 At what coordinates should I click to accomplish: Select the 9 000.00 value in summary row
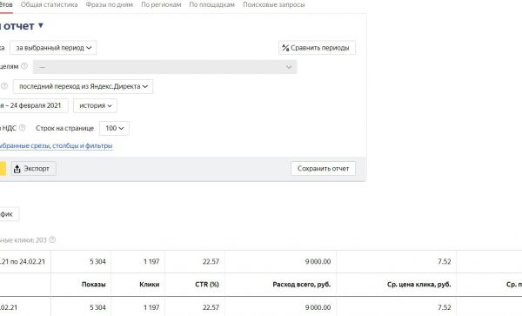click(318, 262)
